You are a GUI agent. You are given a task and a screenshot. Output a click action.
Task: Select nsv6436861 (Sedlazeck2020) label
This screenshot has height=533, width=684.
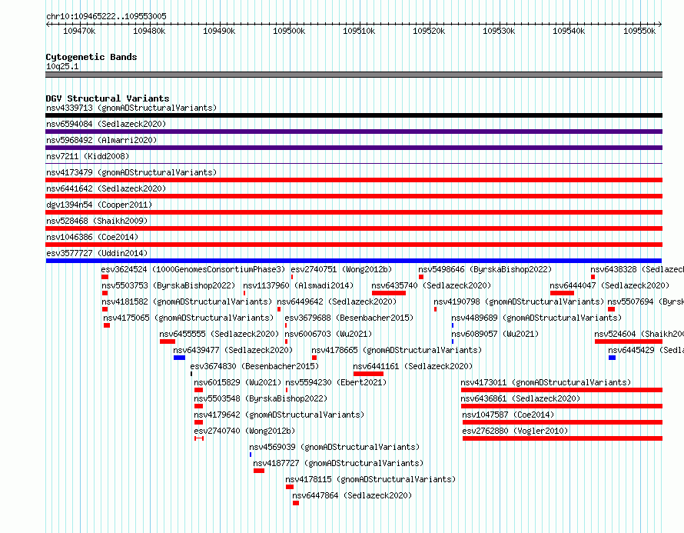(x=520, y=398)
